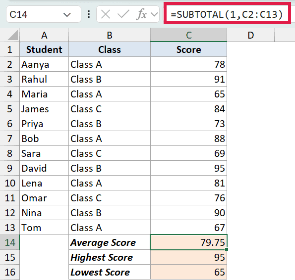Select Maria's score cell in row 4
Screen dimensions: 295x280
(x=189, y=94)
